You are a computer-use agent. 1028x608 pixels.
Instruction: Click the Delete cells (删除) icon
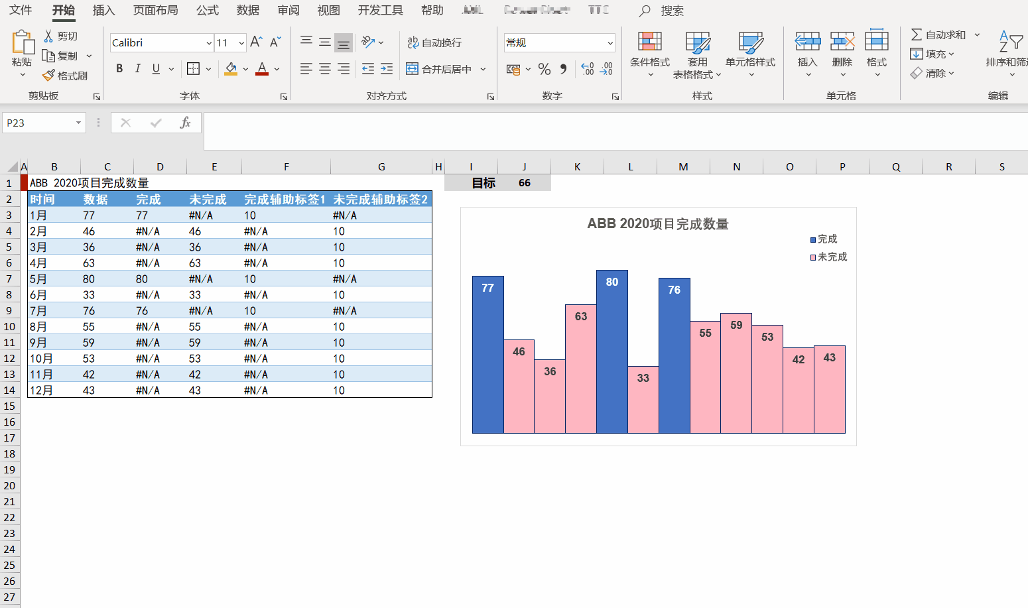[842, 42]
